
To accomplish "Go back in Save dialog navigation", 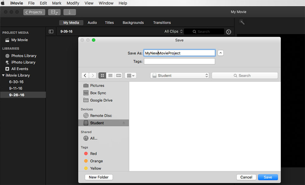I will click(x=85, y=75).
